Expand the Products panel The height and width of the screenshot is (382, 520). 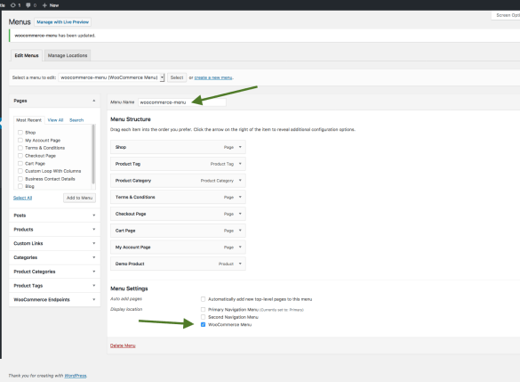tap(94, 229)
